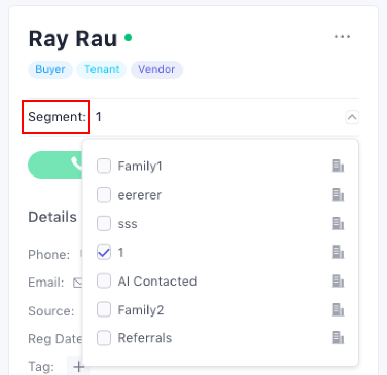Open the three-dots more options menu

(x=342, y=37)
